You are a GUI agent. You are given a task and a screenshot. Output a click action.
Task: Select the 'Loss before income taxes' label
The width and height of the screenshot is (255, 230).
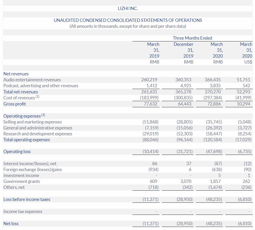pyautogui.click(x=27, y=199)
